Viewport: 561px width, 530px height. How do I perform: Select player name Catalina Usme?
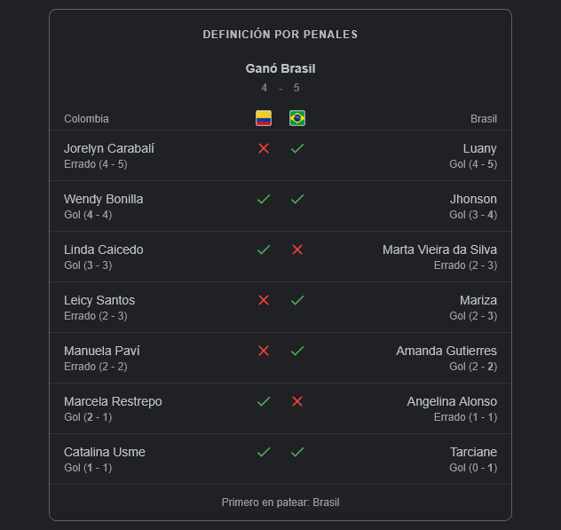[x=105, y=452]
